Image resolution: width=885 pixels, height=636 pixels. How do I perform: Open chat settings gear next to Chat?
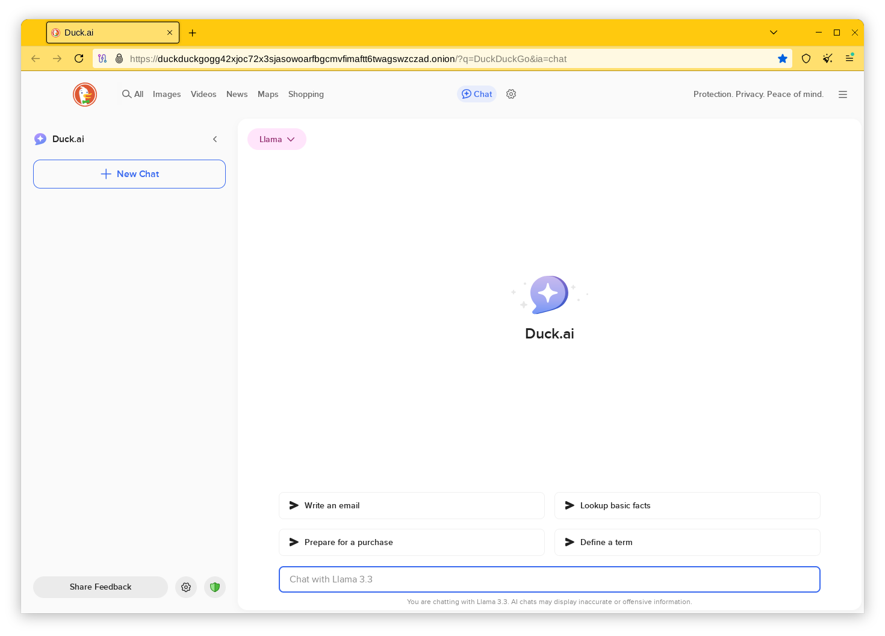point(511,94)
